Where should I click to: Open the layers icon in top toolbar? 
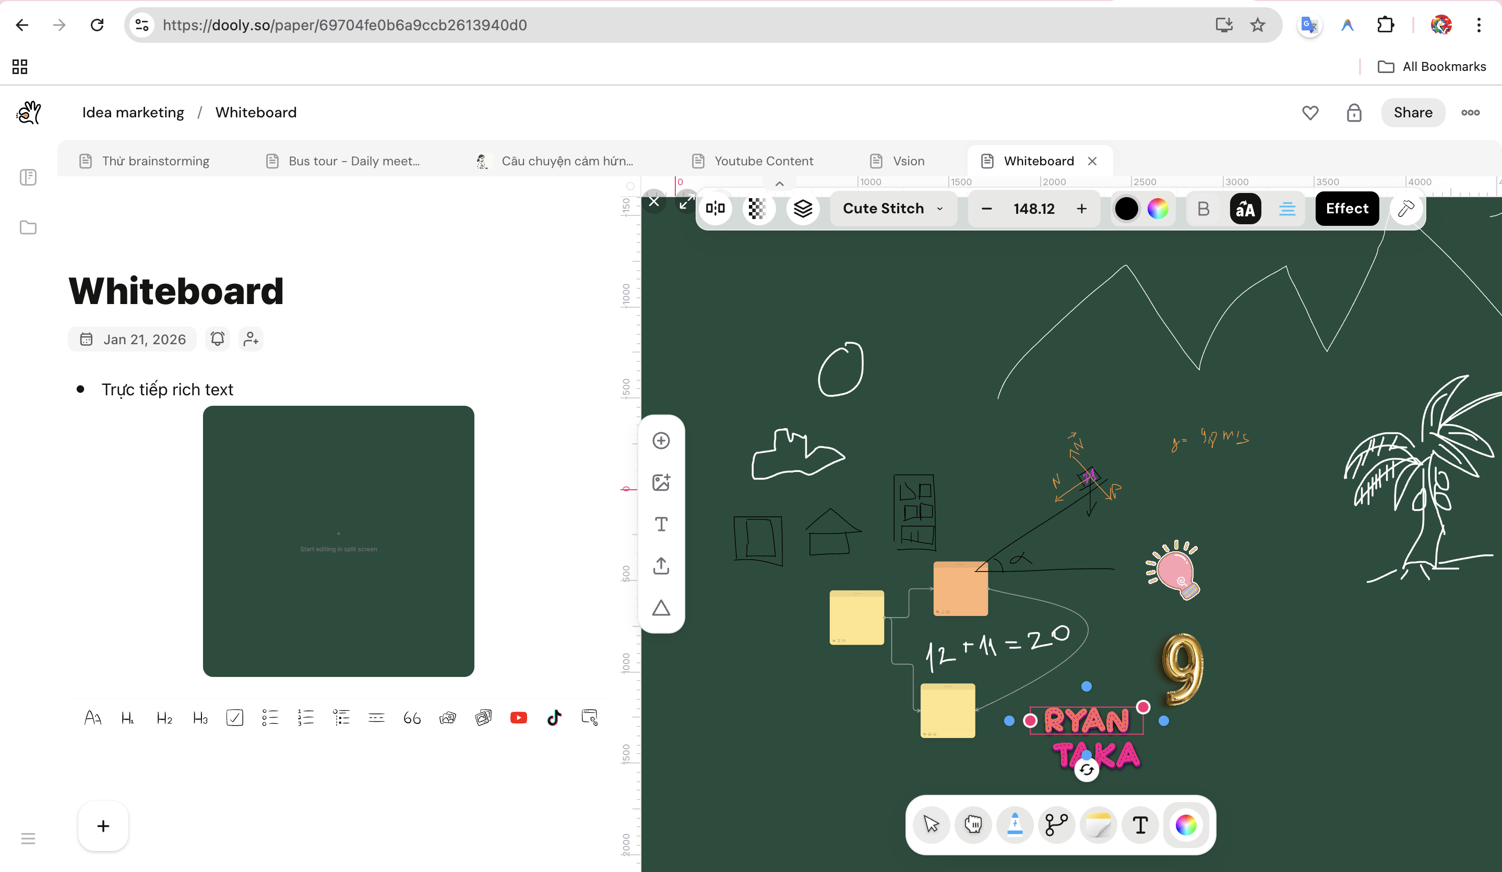(x=803, y=209)
